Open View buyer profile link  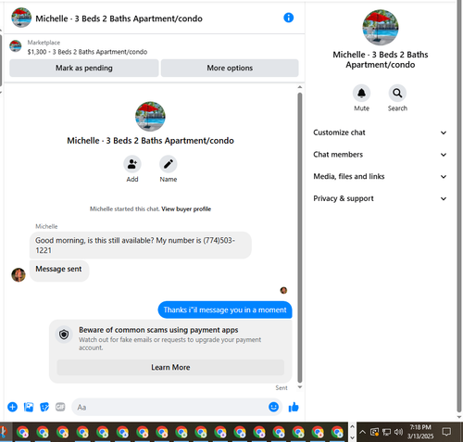coord(186,209)
